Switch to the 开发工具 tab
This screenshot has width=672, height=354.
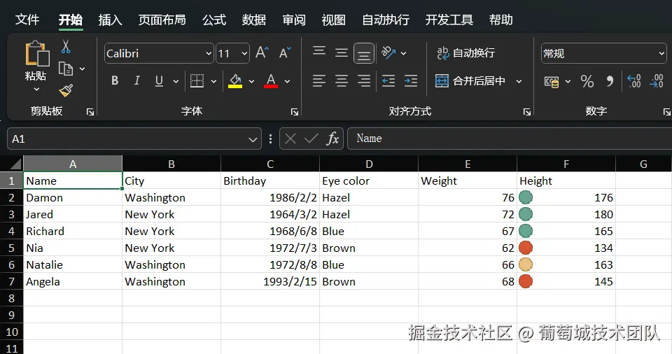449,20
